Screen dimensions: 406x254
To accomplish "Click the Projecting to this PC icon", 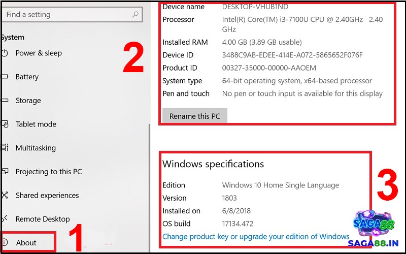I will click(x=5, y=172).
